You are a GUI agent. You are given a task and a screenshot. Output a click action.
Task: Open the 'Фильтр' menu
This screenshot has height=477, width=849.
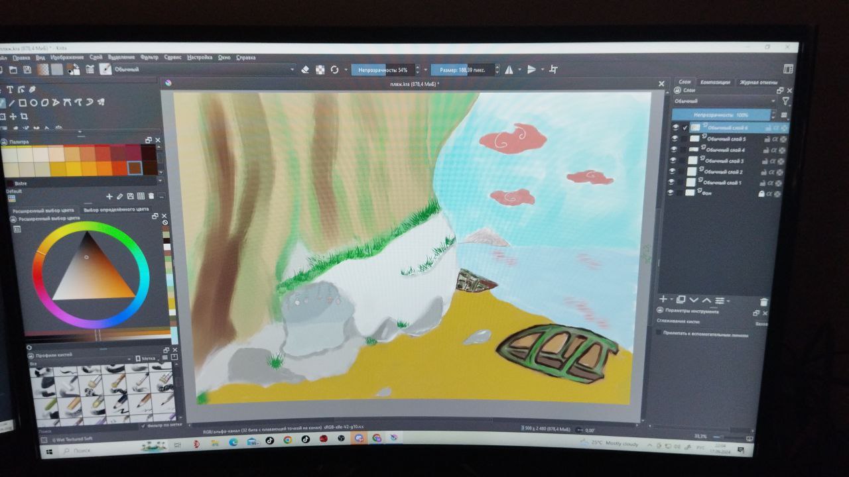click(x=149, y=58)
